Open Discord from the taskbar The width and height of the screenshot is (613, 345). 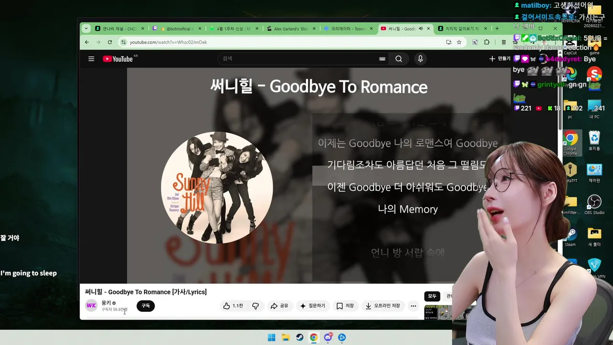coord(328,337)
